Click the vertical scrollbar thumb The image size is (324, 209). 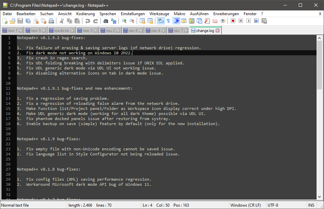point(320,65)
